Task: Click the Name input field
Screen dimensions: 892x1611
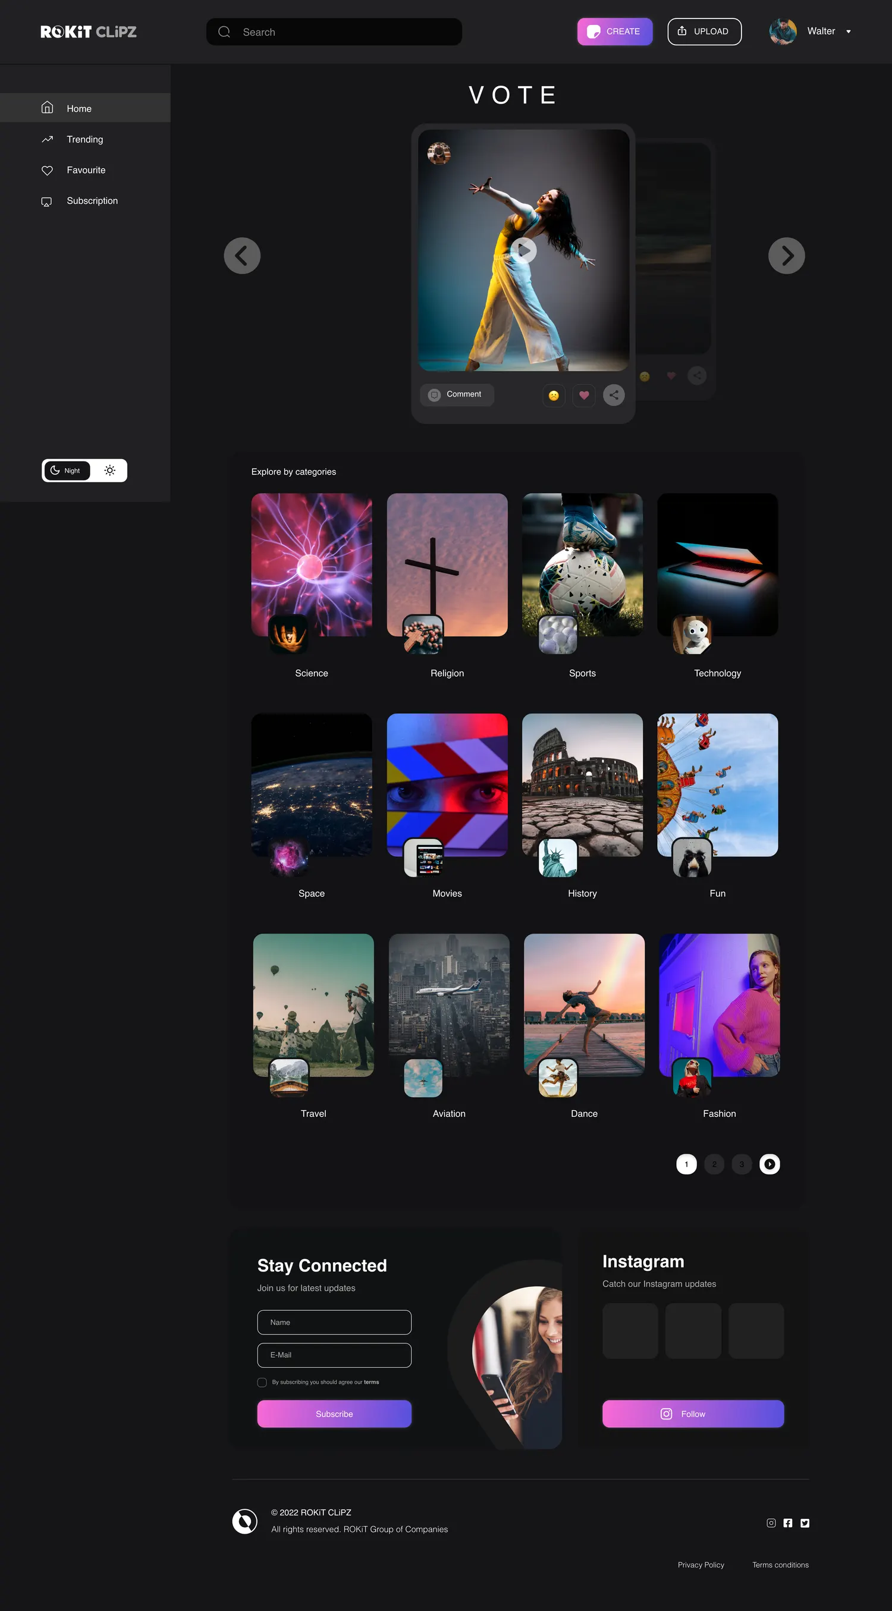Action: pyautogui.click(x=334, y=1322)
